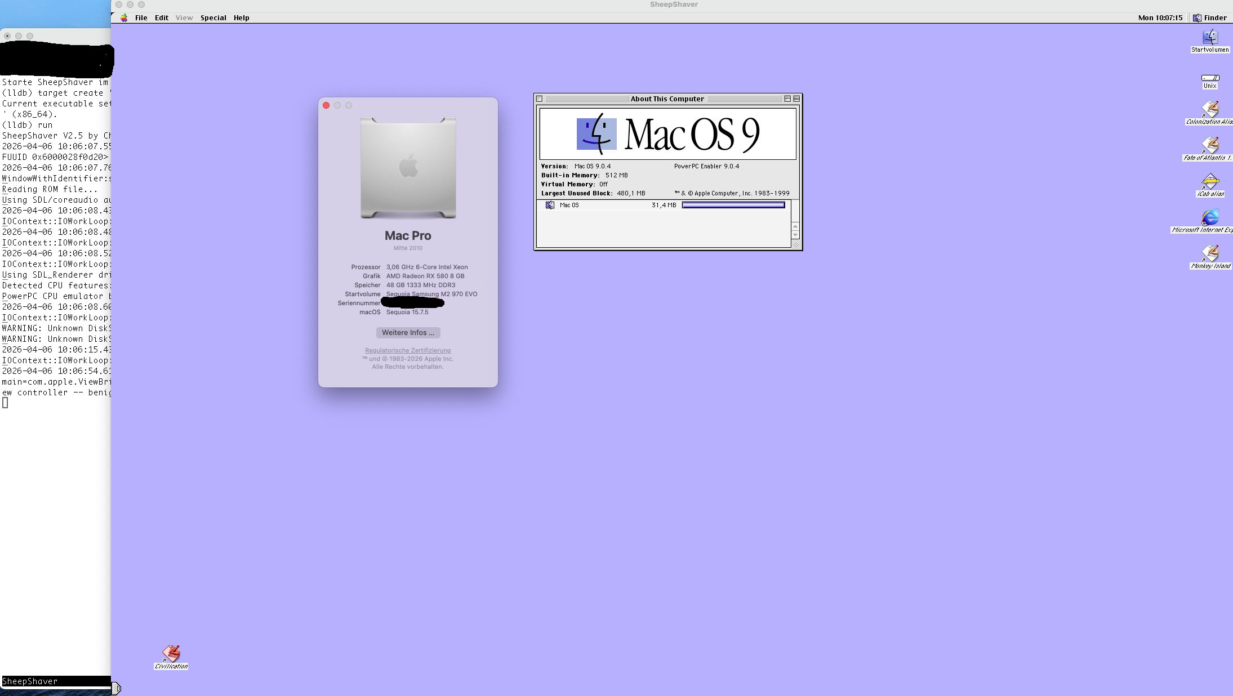Screen dimensions: 1233x696
Task: Open Regulatorische Zertifizierung link
Action: (x=408, y=350)
